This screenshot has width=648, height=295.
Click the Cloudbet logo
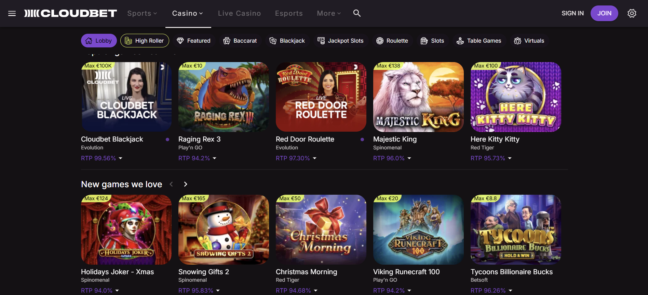click(x=70, y=13)
